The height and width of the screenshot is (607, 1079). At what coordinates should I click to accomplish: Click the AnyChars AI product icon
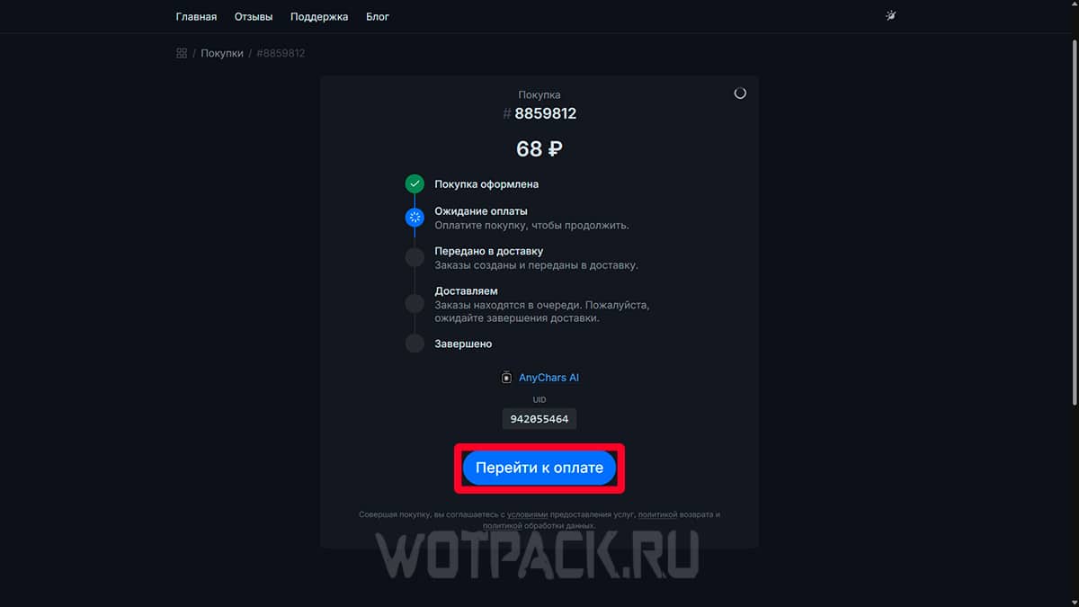click(x=506, y=378)
